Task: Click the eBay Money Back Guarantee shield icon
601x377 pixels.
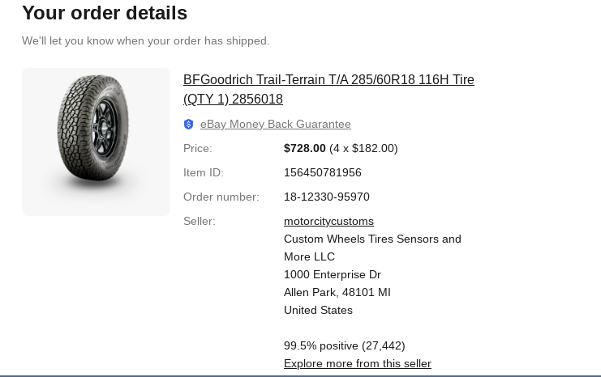Action: tap(189, 125)
